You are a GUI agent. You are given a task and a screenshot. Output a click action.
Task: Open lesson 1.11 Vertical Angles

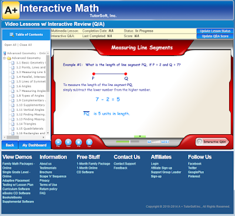point(30,110)
